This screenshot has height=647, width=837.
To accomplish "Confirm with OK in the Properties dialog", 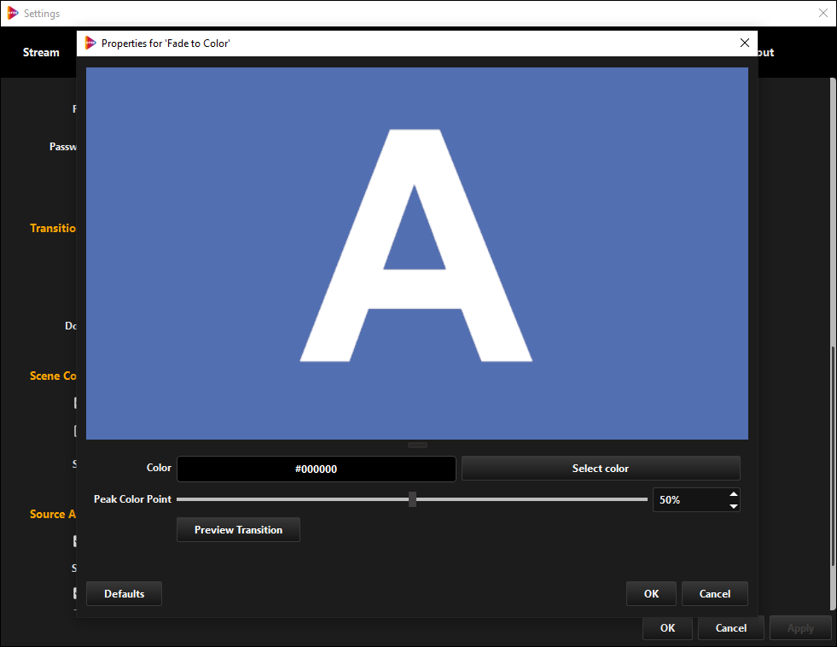I will click(x=651, y=593).
